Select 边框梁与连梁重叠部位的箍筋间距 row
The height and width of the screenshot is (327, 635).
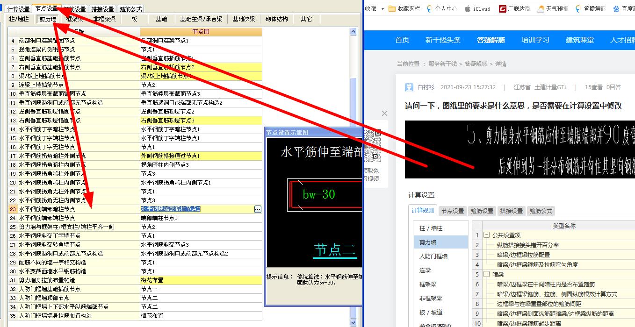pyautogui.click(x=559, y=304)
